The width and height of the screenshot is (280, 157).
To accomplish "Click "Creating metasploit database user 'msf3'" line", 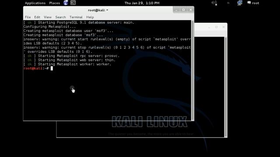I will 68,31.
